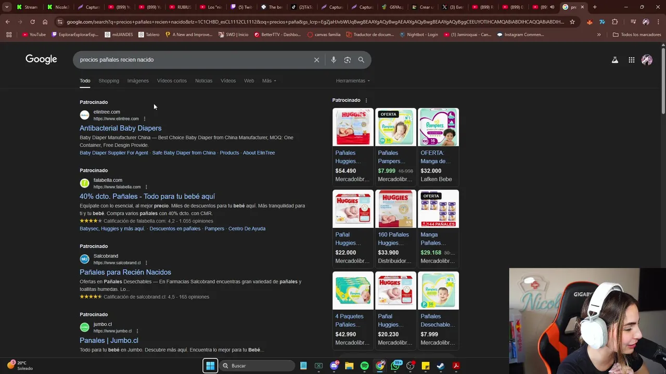Switch to the Web results tab

click(249, 81)
